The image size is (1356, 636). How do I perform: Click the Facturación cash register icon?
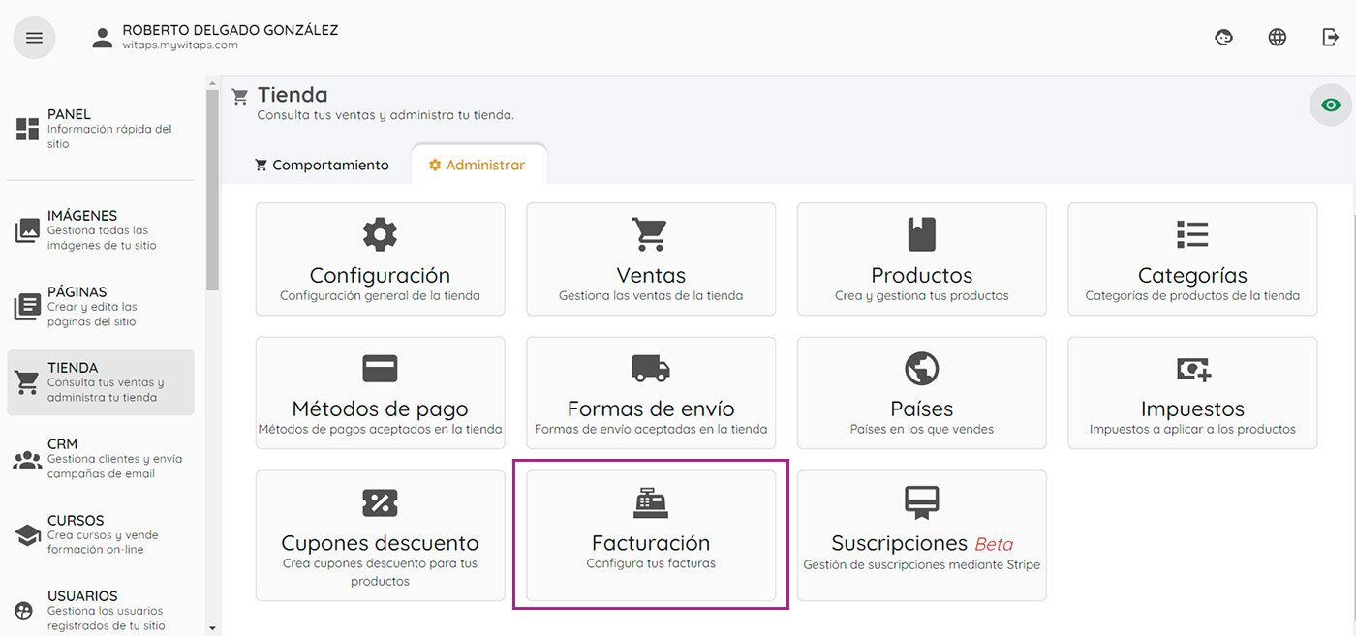coord(651,502)
